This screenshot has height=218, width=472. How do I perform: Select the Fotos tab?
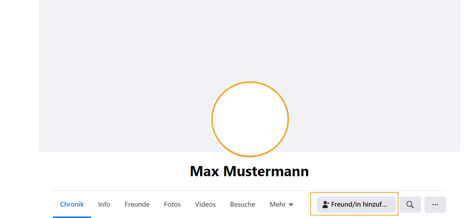[x=172, y=205]
